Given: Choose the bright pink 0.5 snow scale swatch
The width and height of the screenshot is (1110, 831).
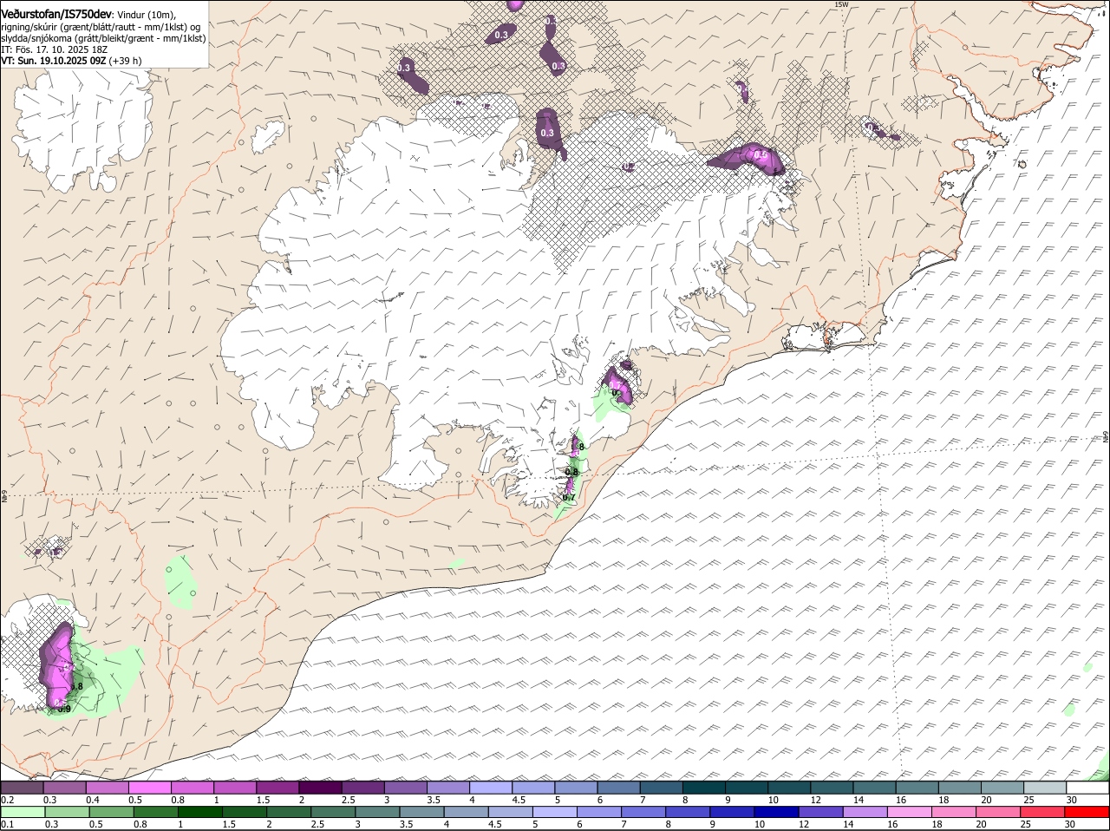Looking at the screenshot, I should click(x=149, y=787).
